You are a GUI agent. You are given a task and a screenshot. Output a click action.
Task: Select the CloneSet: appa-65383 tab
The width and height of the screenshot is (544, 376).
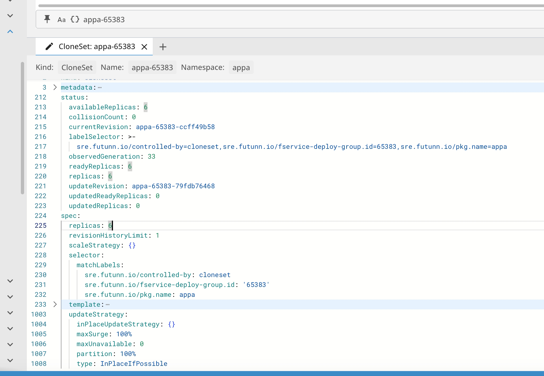click(94, 47)
